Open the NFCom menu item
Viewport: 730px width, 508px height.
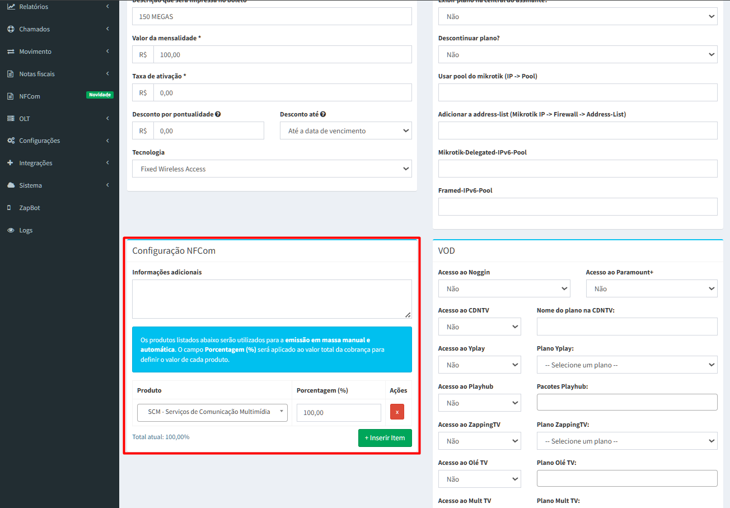(x=30, y=96)
